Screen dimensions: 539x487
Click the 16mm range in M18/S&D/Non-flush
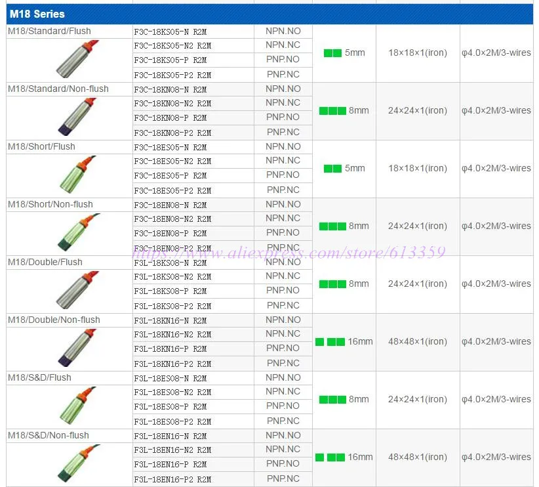point(344,457)
